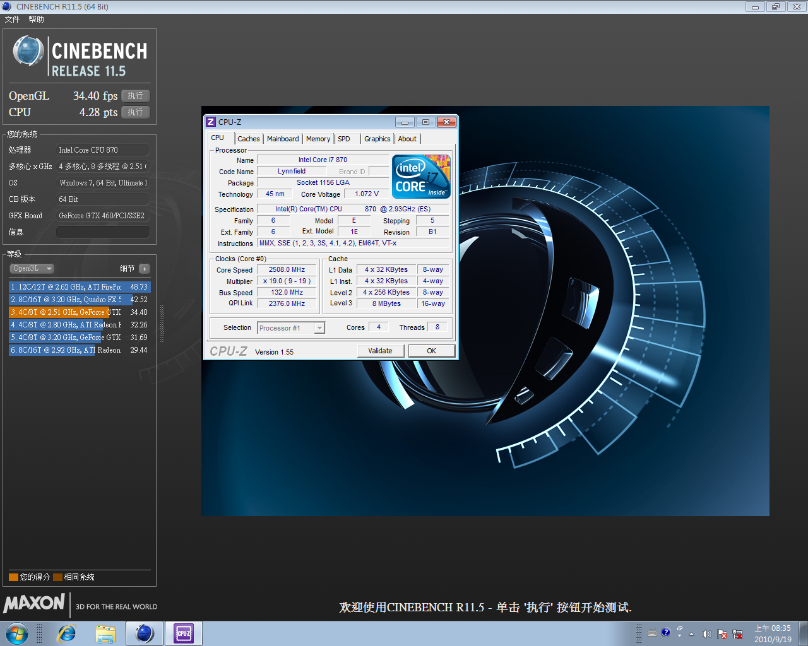Click the Multiplier value x 19.0
The width and height of the screenshot is (808, 646).
287,281
